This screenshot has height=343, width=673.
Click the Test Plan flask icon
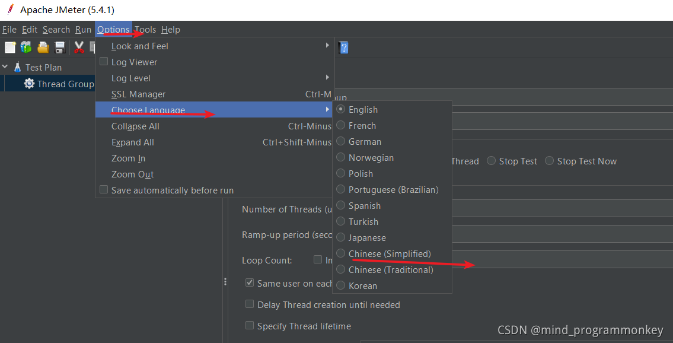click(18, 68)
